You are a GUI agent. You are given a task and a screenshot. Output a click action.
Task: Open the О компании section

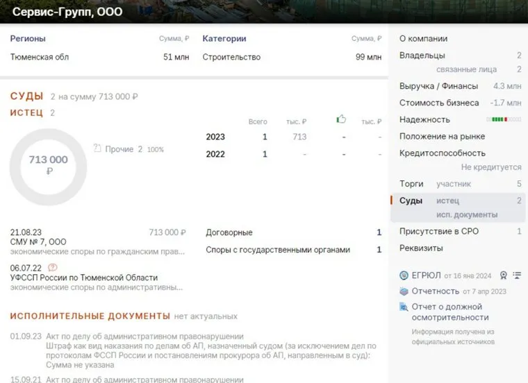point(423,39)
